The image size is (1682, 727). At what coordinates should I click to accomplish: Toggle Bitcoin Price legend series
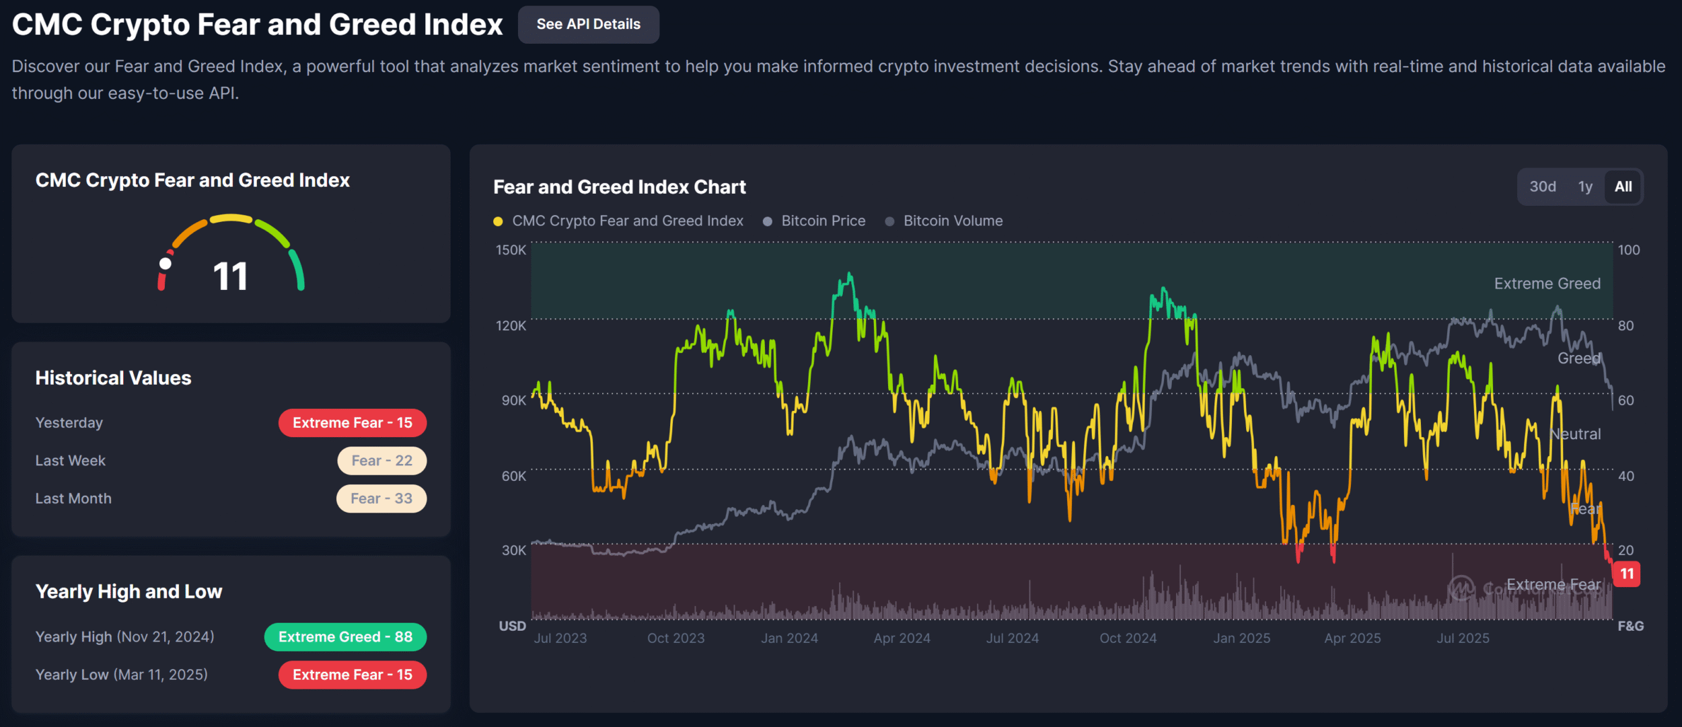(823, 221)
